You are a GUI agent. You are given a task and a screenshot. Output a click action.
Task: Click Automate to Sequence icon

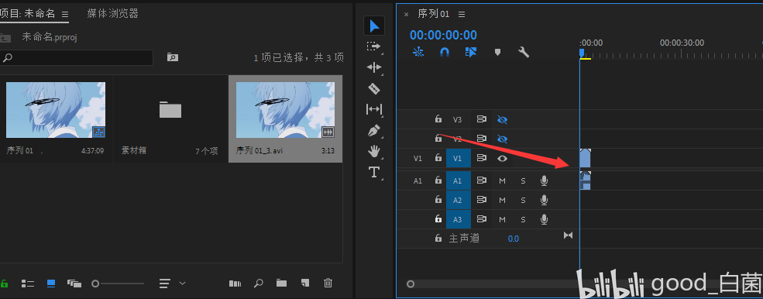[235, 284]
